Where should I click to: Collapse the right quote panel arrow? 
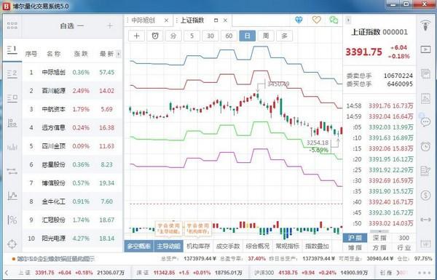348,20
